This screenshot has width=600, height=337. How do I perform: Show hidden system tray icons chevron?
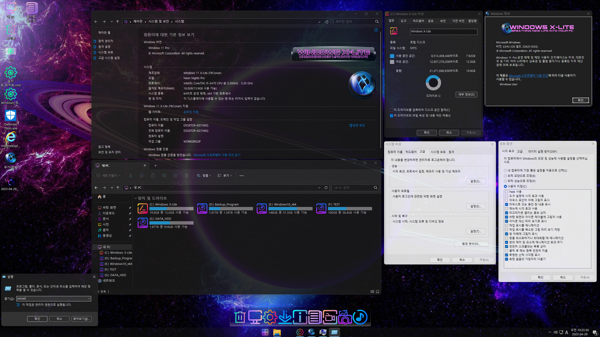coord(550,332)
